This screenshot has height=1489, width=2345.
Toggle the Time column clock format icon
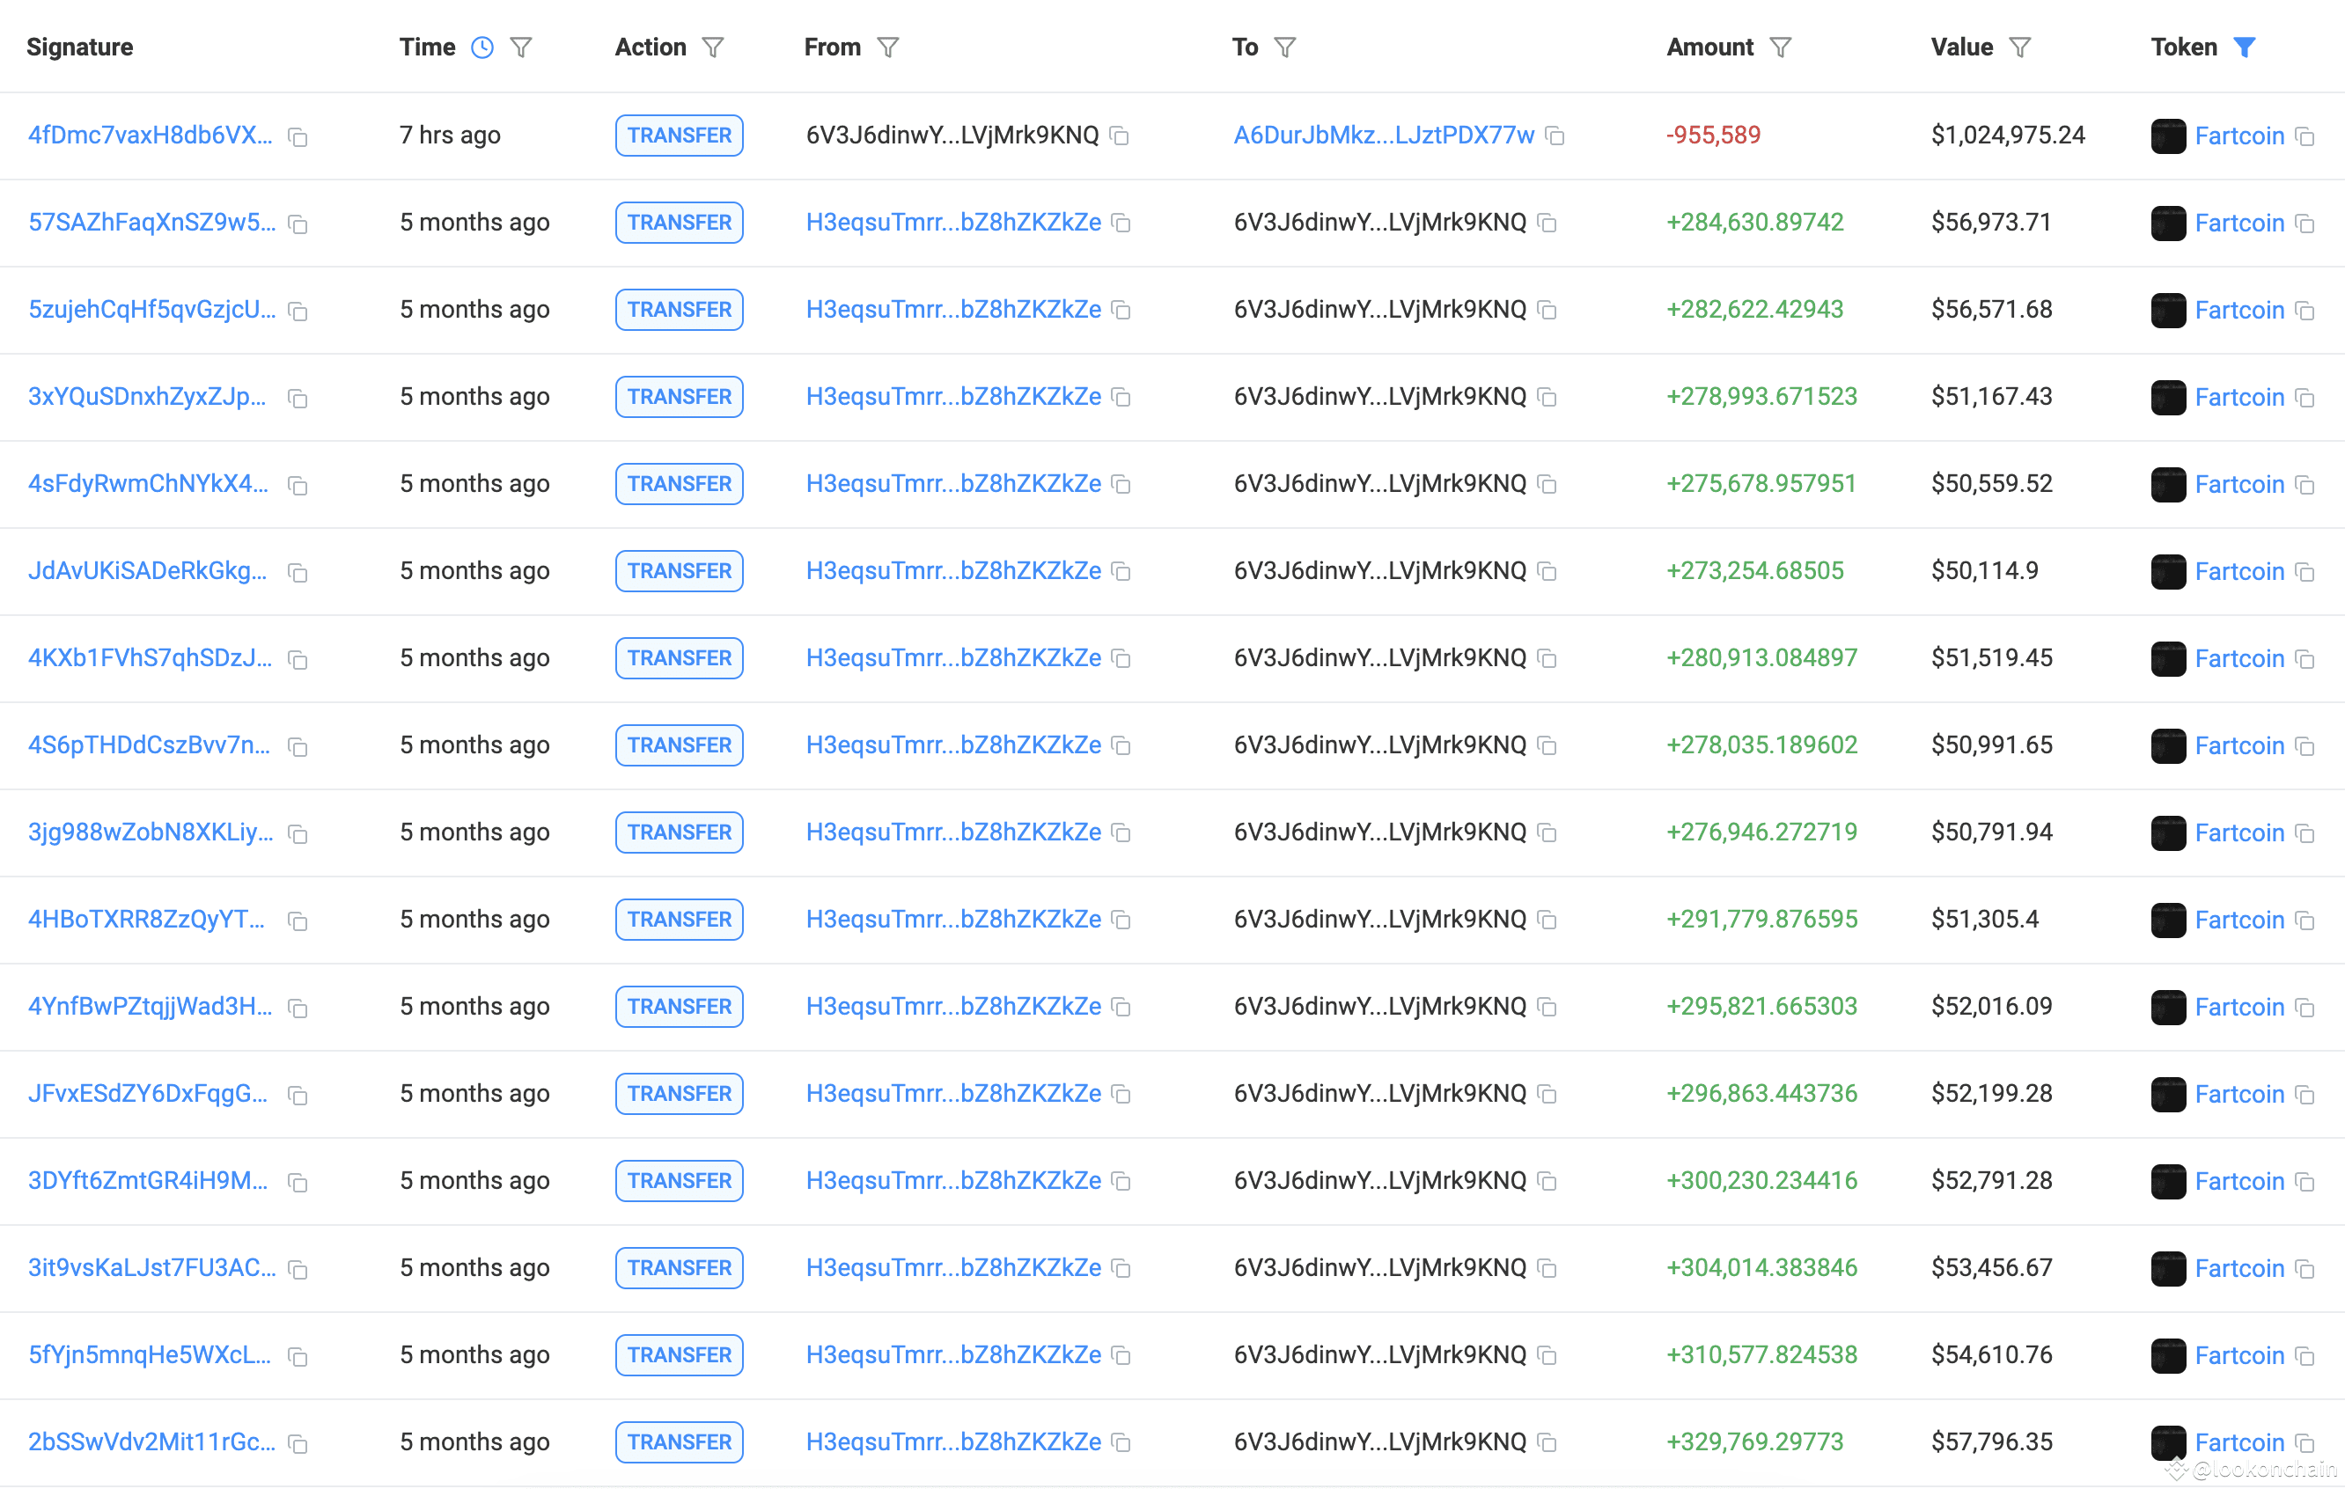(x=482, y=48)
